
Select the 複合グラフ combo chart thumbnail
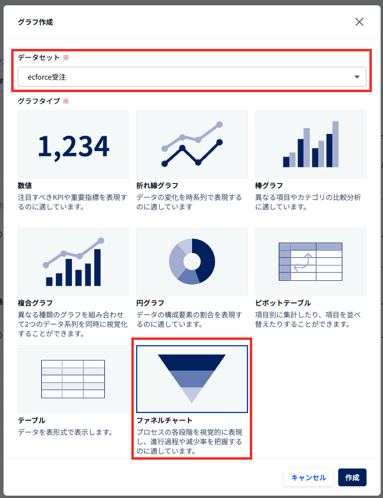[x=73, y=261]
